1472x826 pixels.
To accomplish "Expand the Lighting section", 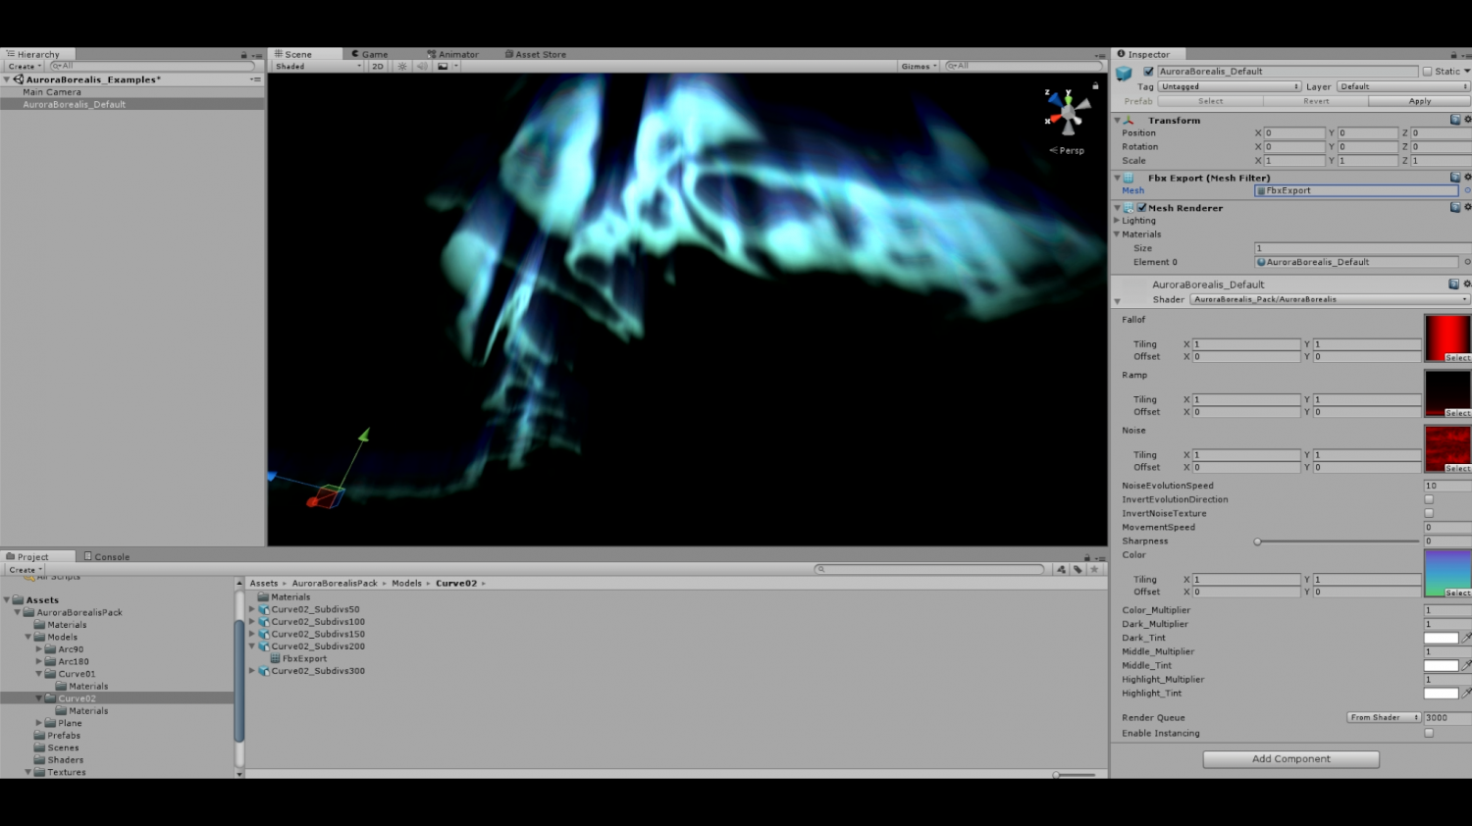I will coord(1117,221).
